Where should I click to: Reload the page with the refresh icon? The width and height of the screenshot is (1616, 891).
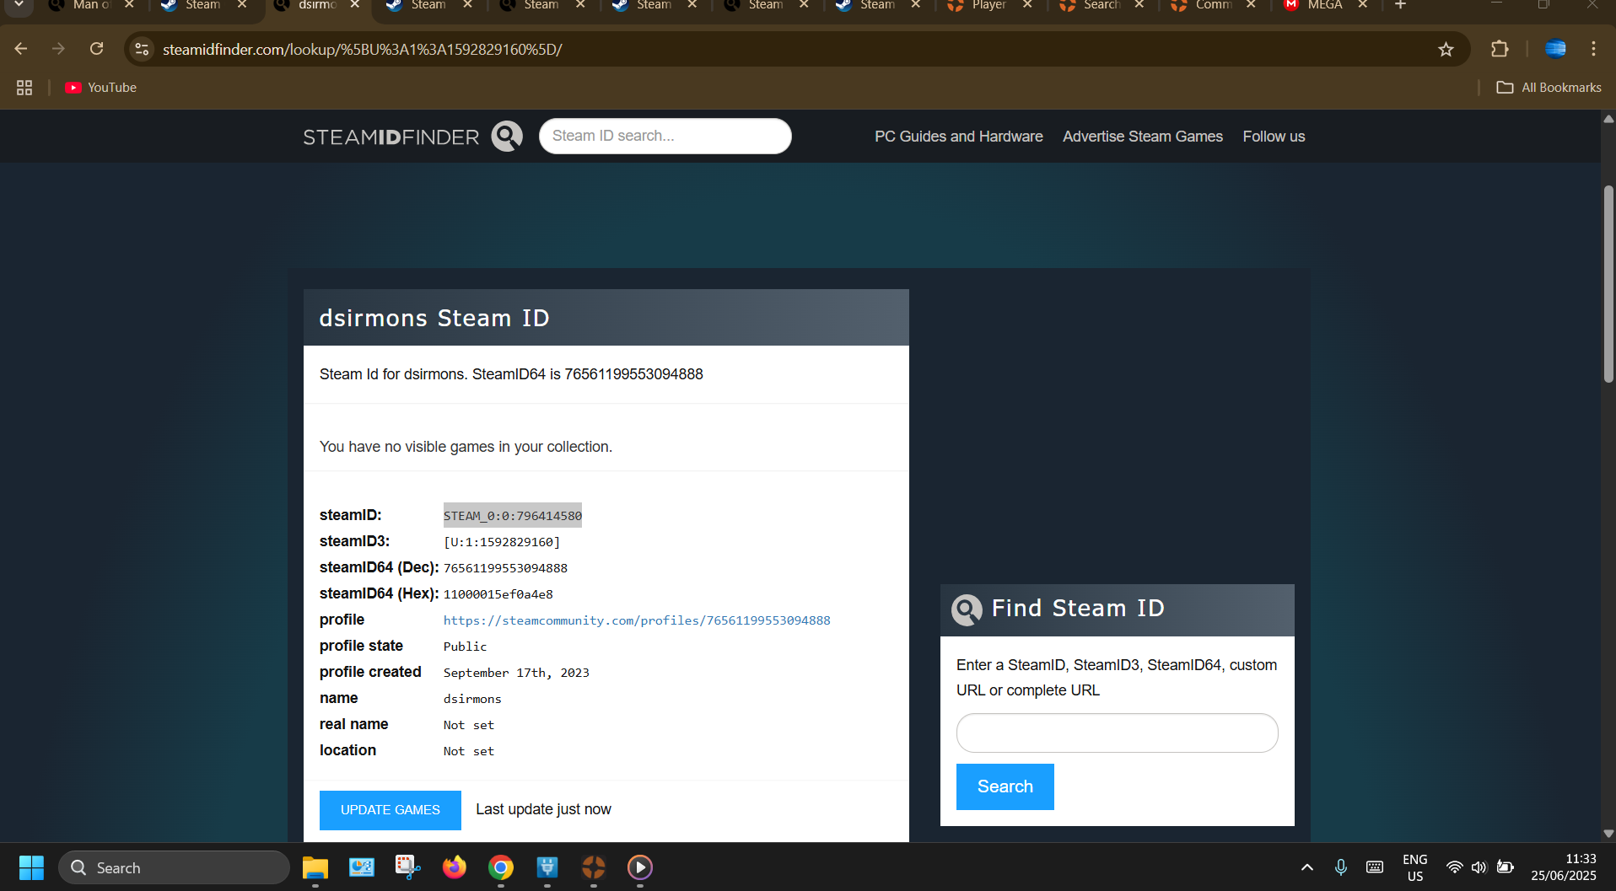point(97,49)
